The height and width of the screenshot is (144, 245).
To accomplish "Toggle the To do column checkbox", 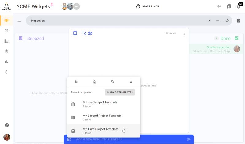I will click(75, 33).
